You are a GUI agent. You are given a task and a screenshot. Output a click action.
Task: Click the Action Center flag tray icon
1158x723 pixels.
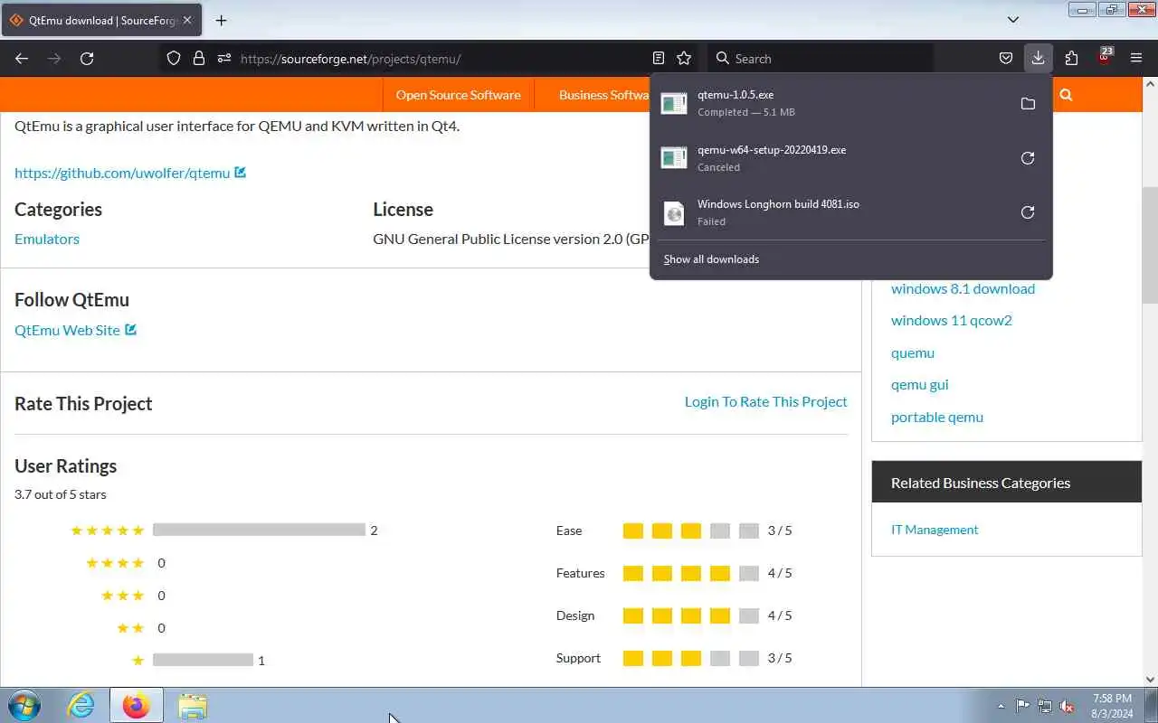click(x=1022, y=706)
